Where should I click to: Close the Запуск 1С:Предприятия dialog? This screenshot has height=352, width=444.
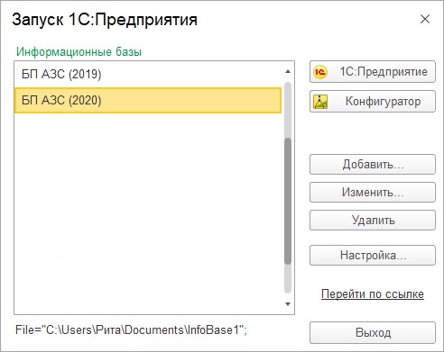[425, 19]
